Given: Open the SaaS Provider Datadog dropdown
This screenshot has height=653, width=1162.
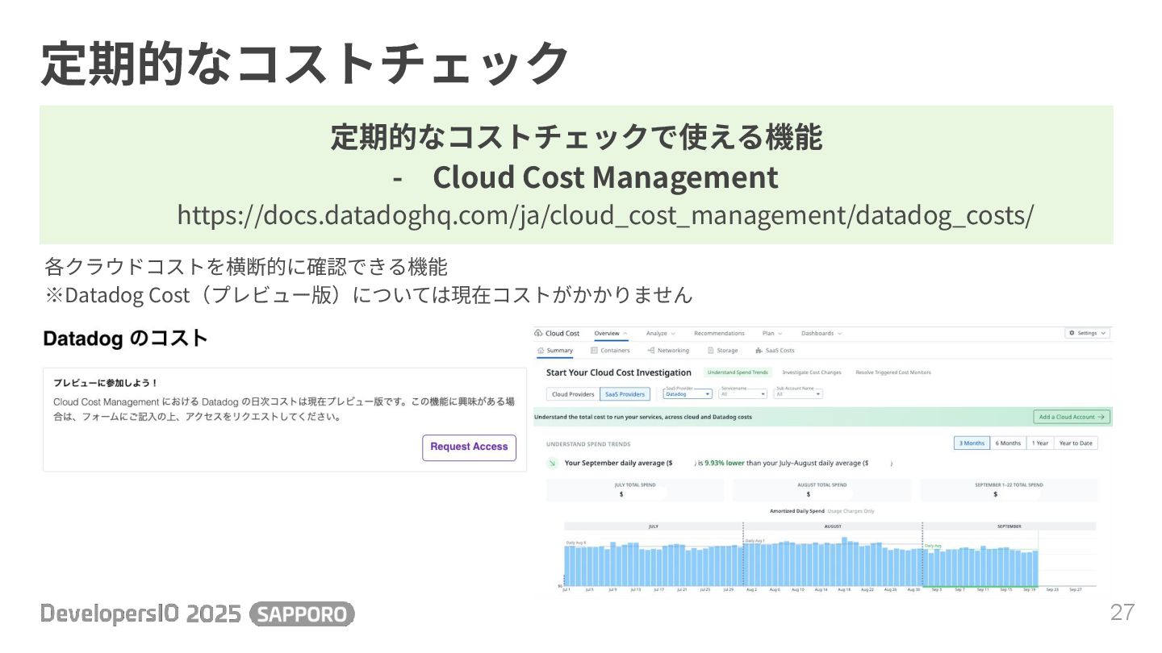Looking at the screenshot, I should [x=688, y=394].
